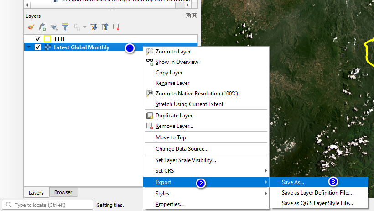374x211 pixels.
Task: Click the Zoom to Layer magnifier icon
Action: pyautogui.click(x=150, y=51)
